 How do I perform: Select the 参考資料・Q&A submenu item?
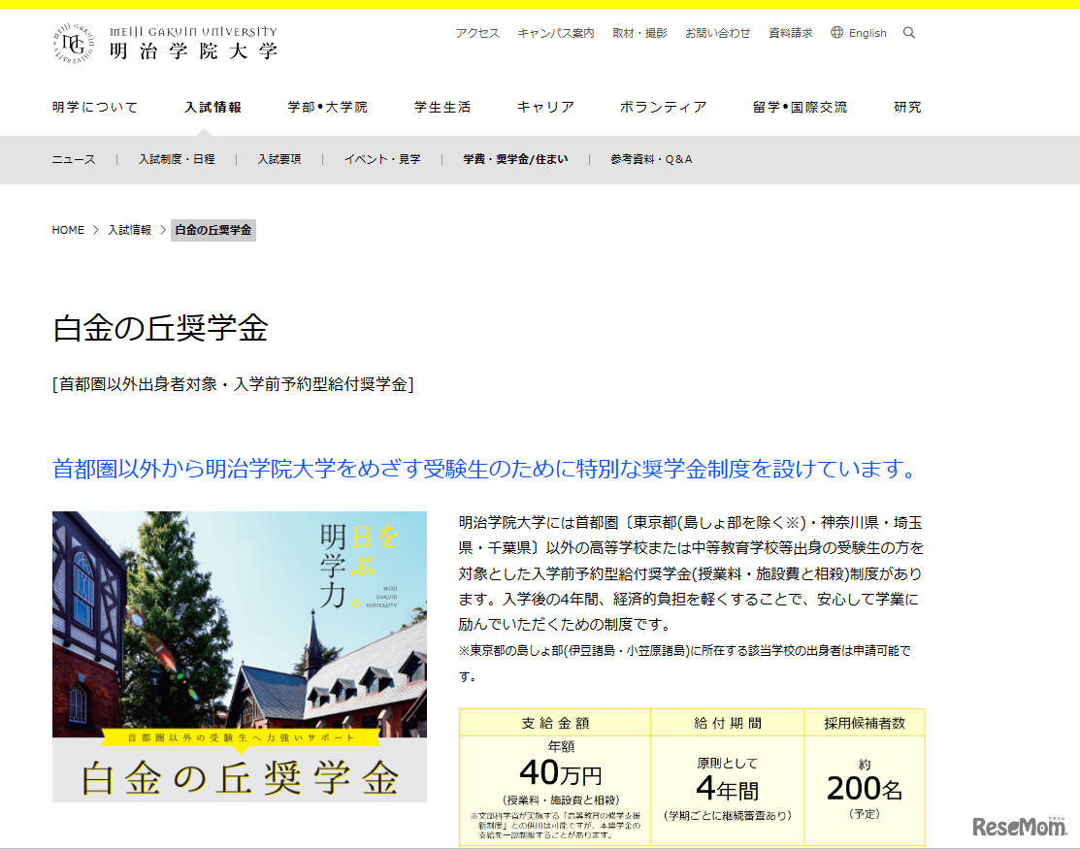pyautogui.click(x=651, y=159)
